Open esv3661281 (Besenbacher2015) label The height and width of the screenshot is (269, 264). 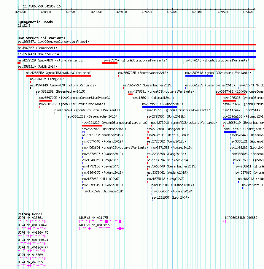(x=60, y=91)
